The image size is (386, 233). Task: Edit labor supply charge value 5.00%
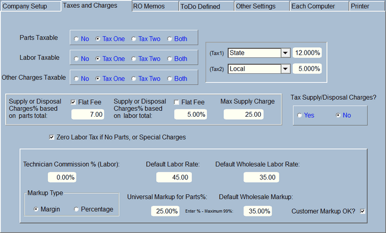(190, 114)
